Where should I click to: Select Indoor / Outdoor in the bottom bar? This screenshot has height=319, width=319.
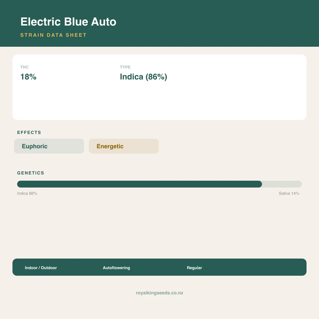pyautogui.click(x=41, y=268)
